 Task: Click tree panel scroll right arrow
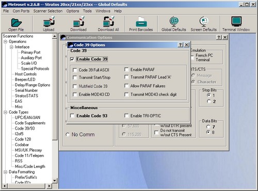[49, 186]
